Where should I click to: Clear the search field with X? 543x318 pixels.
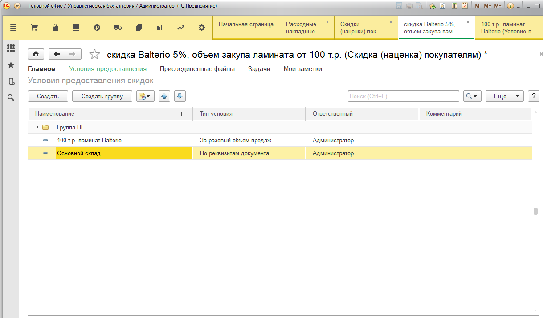pos(454,96)
